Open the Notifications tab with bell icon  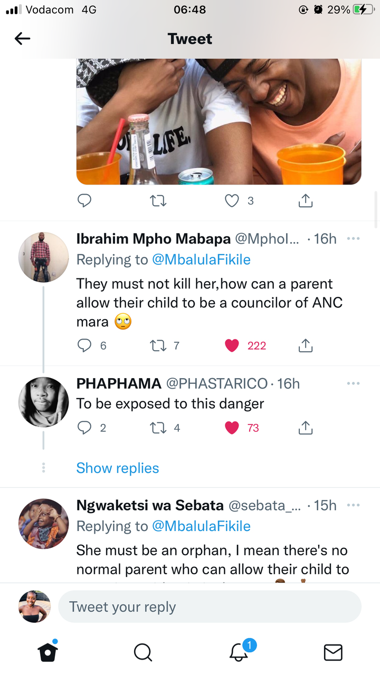tap(239, 652)
